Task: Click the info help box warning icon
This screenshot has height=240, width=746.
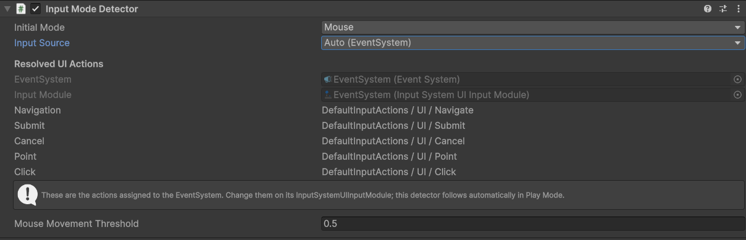Action: 27,195
